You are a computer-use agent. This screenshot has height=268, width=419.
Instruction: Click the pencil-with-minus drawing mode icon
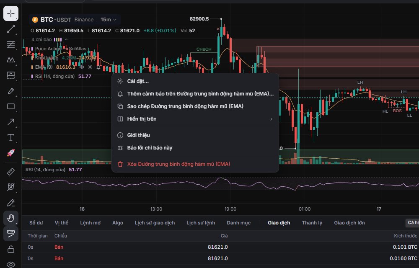click(11, 203)
